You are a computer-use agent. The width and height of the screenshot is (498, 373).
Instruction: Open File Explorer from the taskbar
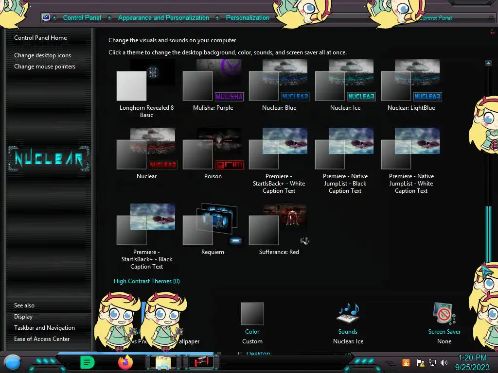coord(163,362)
